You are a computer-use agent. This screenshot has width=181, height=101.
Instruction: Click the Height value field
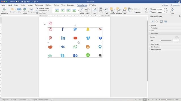click(160, 9)
